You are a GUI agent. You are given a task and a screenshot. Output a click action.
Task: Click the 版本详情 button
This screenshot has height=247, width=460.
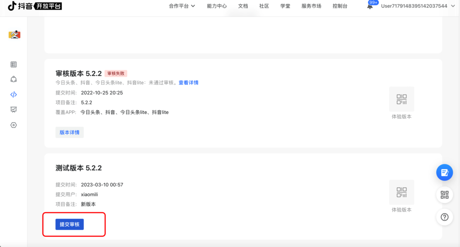pos(70,132)
